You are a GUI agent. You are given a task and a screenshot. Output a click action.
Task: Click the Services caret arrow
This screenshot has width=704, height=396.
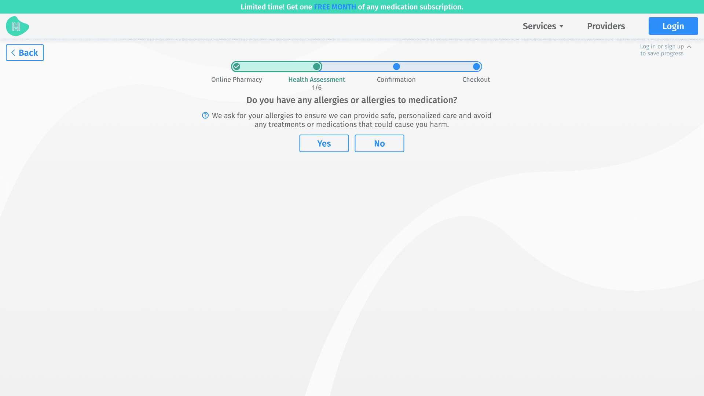click(x=561, y=26)
